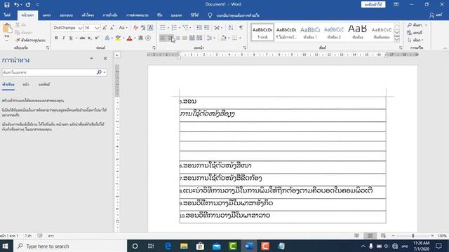Adjust the zoom slider handle
Screen dimensions: 449x252
click(x=413, y=236)
